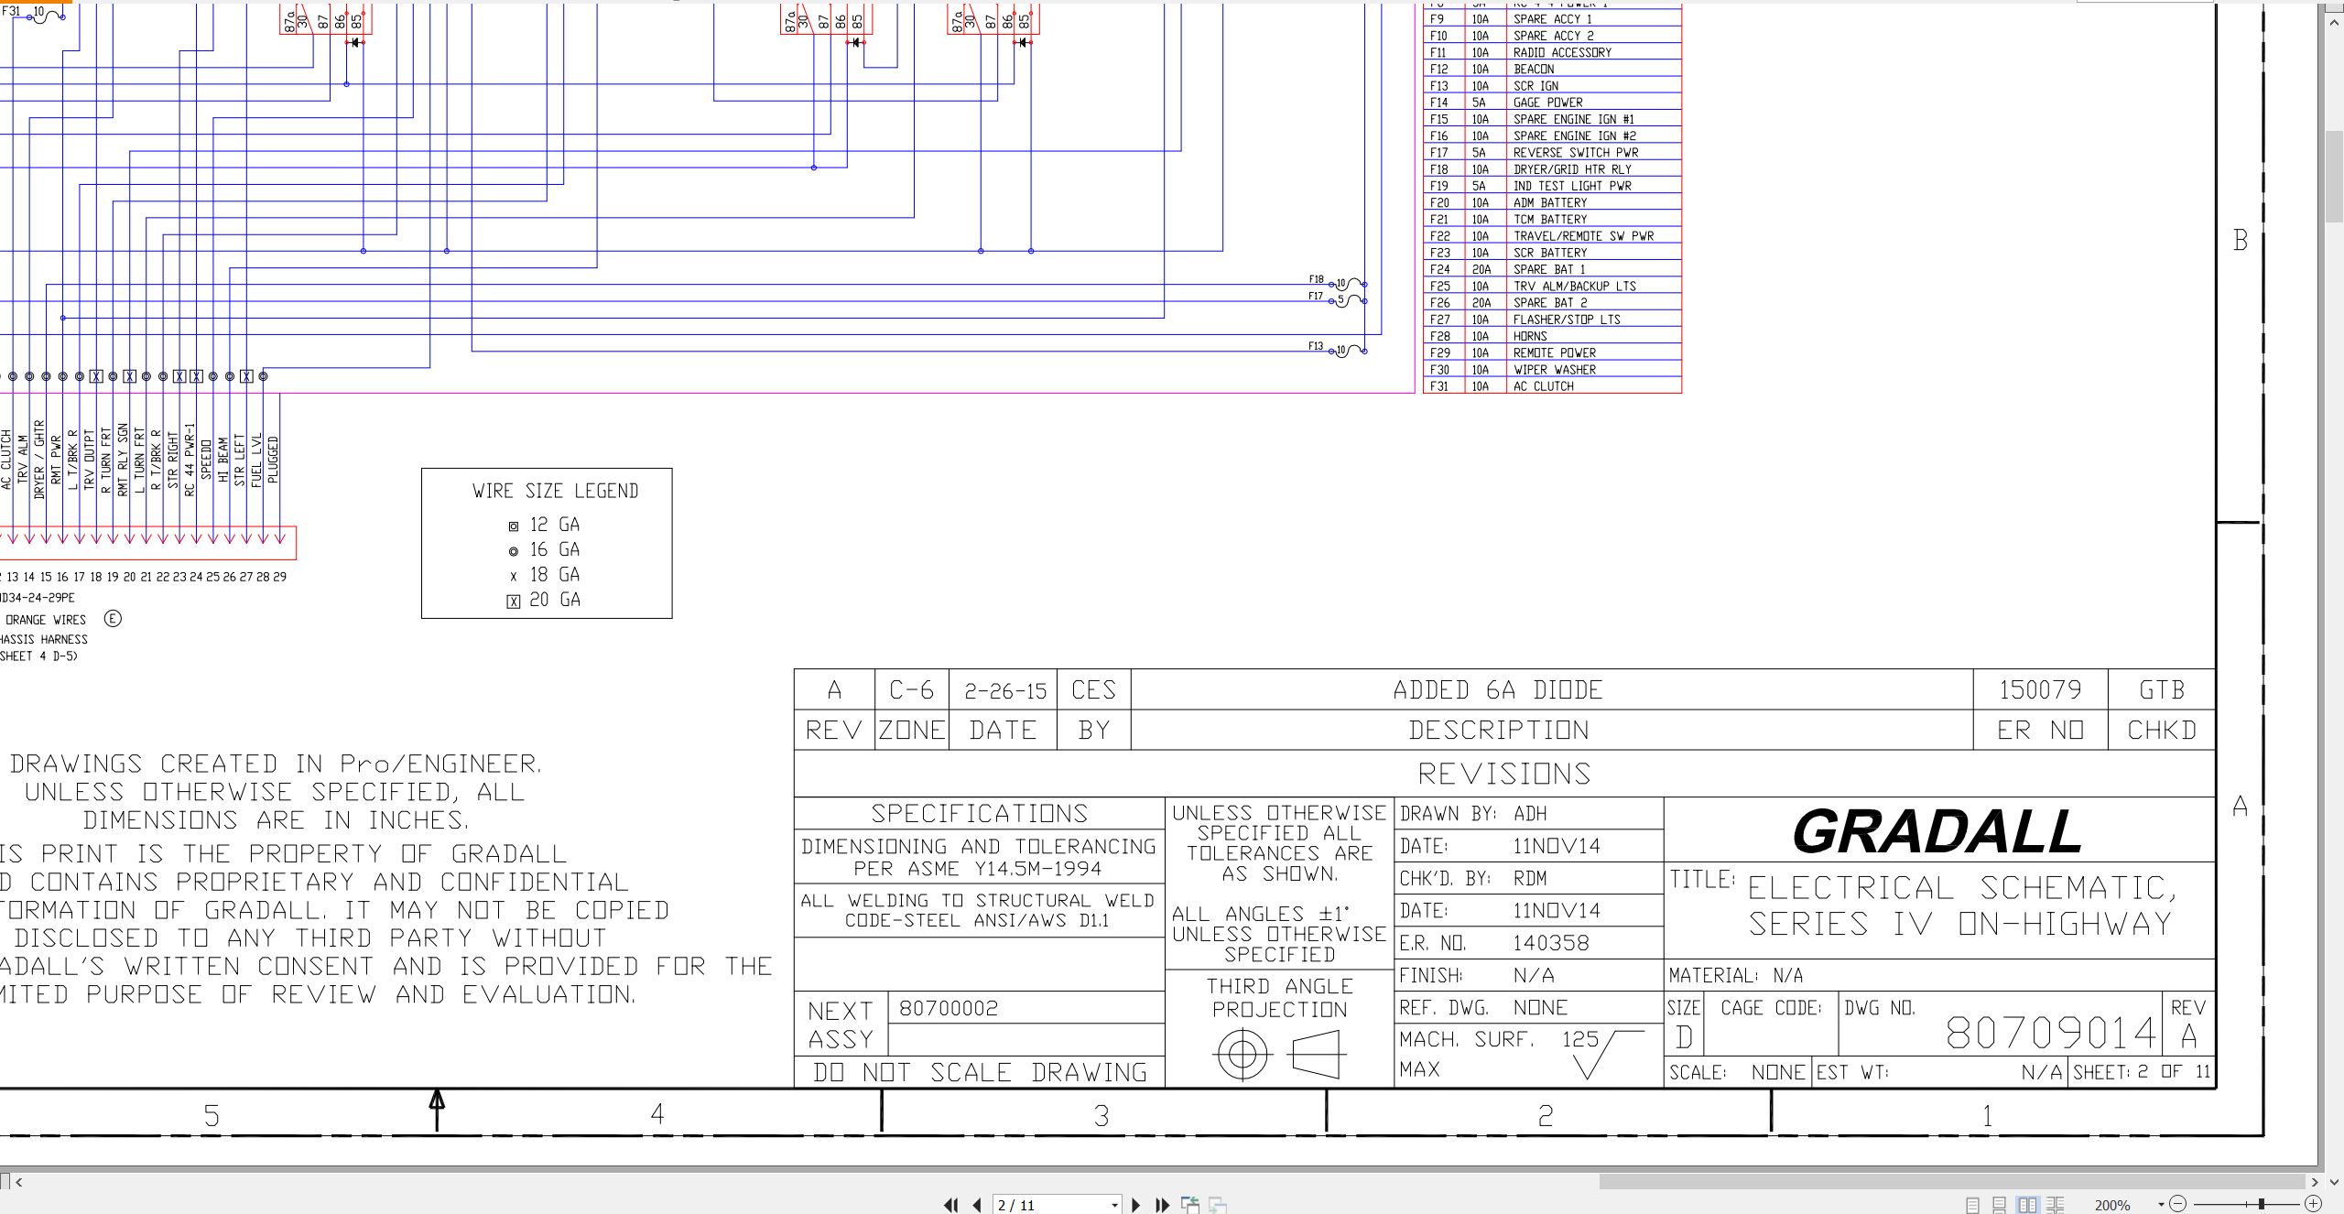
Task: Go to the first page
Action: 951,1205
